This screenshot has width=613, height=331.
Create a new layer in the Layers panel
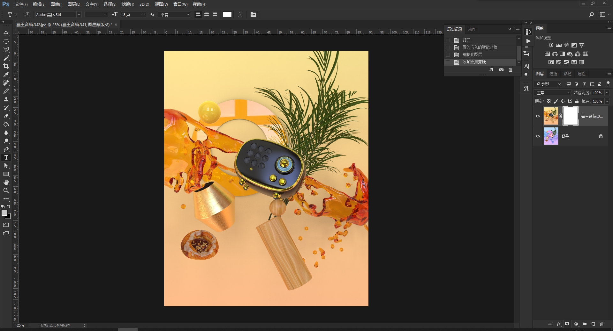point(593,324)
